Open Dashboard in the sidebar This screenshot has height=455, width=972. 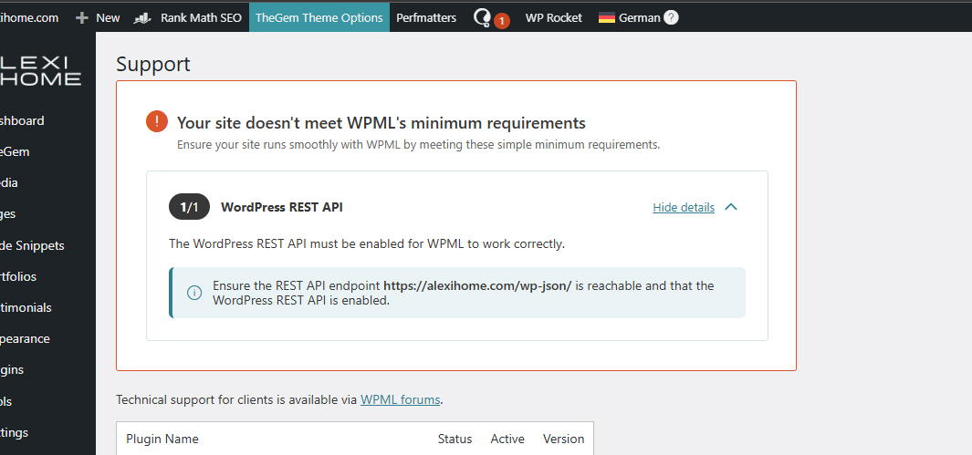tap(22, 120)
